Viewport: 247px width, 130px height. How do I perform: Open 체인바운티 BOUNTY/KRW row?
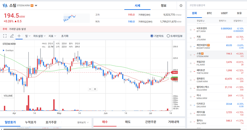(x=217, y=47)
